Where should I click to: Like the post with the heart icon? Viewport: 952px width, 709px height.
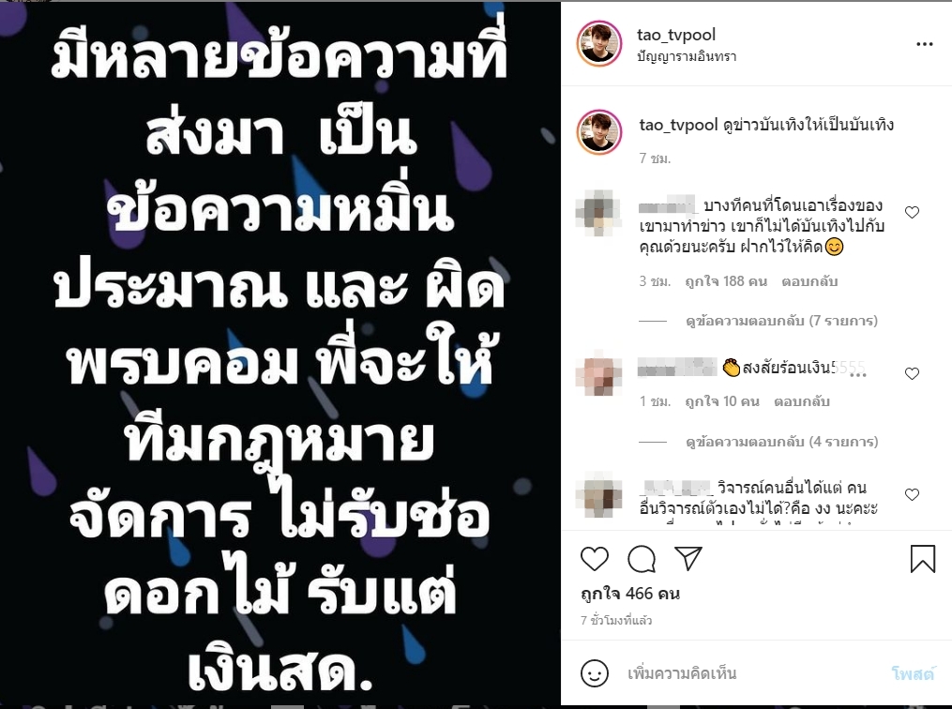pos(595,558)
